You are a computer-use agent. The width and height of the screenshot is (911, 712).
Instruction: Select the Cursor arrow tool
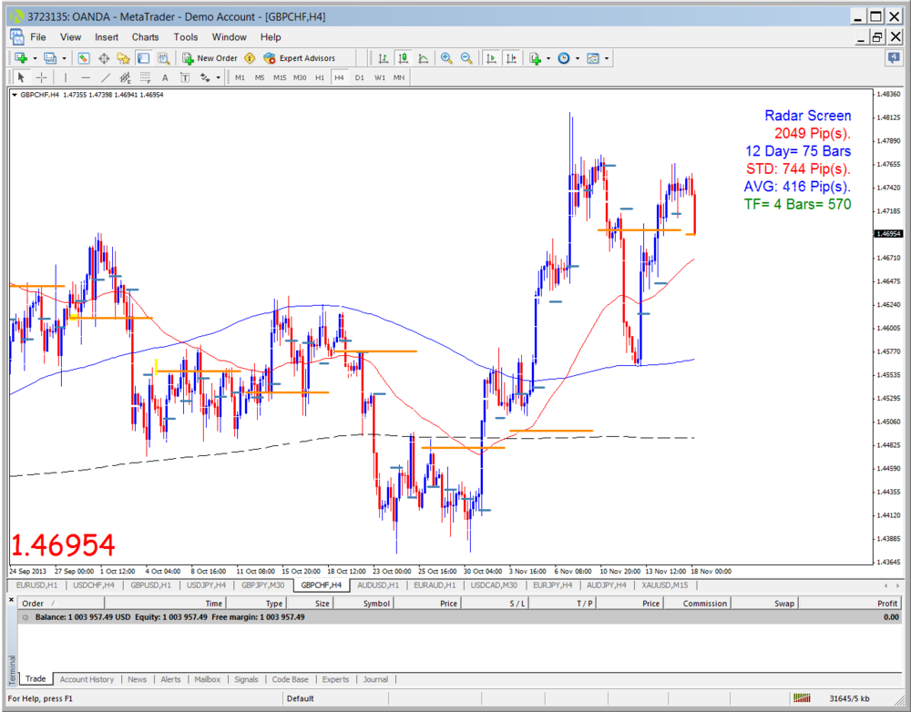(22, 77)
